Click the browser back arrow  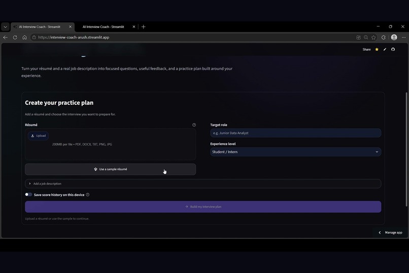[6, 37]
